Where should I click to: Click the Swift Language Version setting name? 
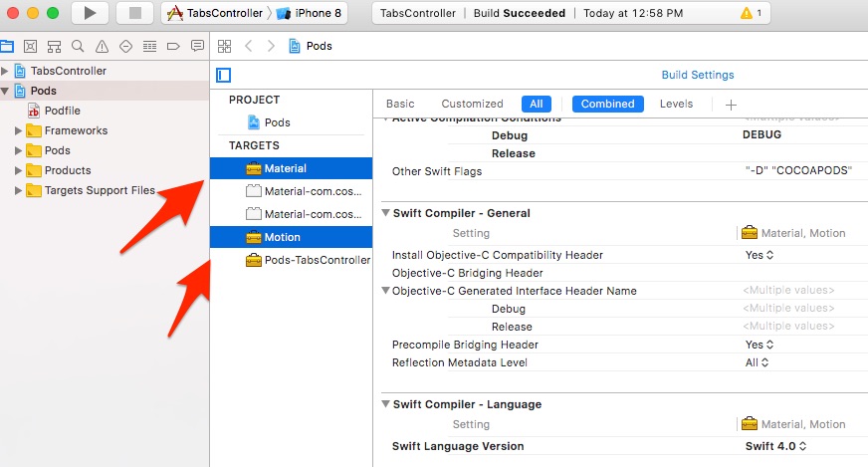point(458,446)
